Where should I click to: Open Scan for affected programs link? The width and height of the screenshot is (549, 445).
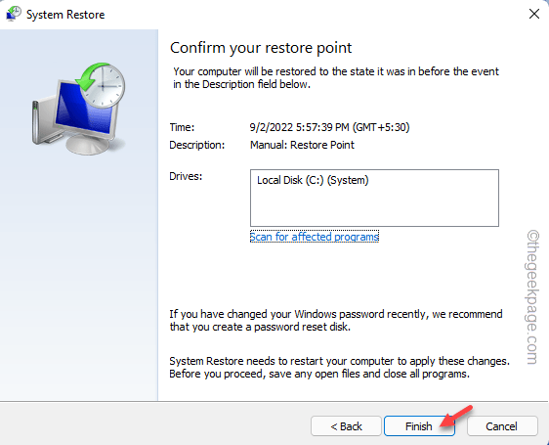coord(315,237)
